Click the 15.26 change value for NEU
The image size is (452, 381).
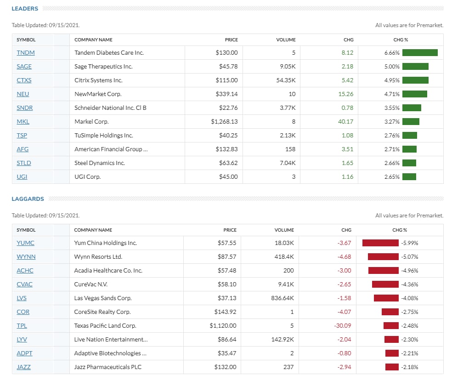(x=345, y=94)
